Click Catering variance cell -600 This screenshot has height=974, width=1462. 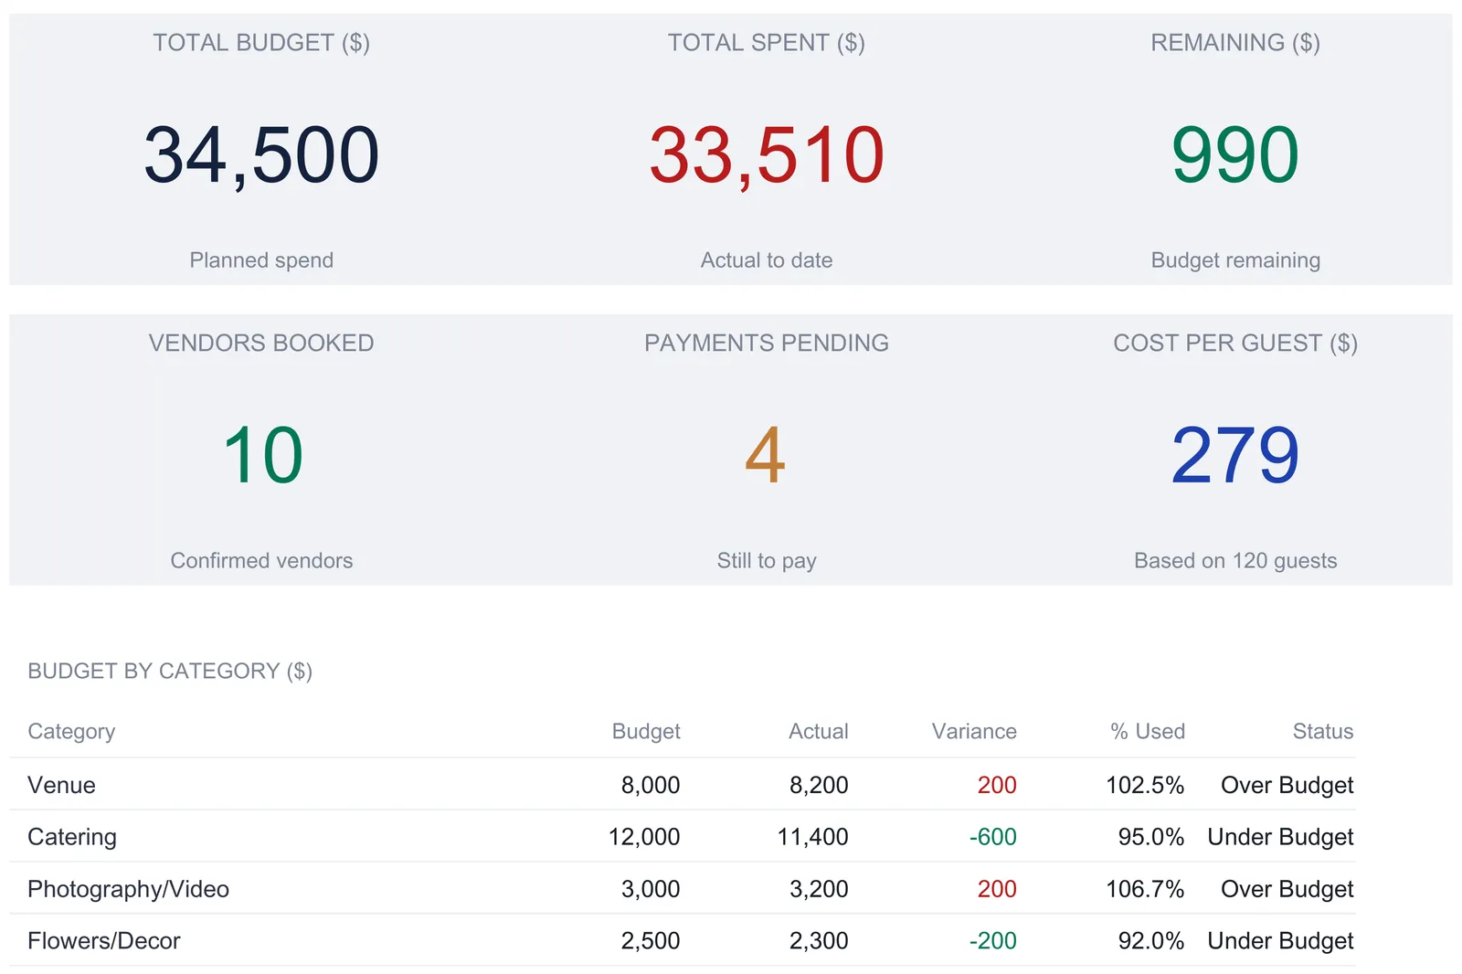click(x=993, y=837)
